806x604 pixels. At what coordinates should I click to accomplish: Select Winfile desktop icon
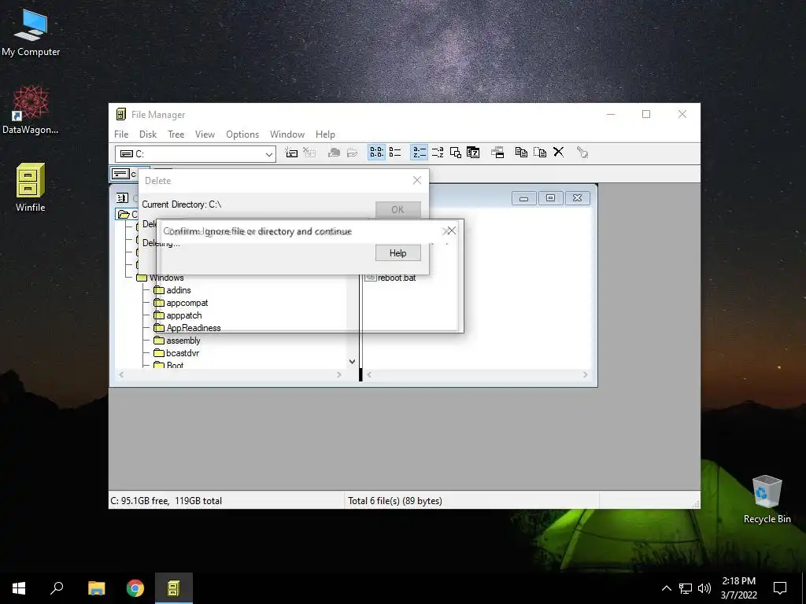(x=31, y=187)
